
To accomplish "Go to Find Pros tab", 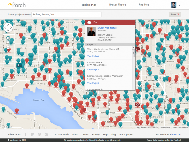I will (x=144, y=5).
